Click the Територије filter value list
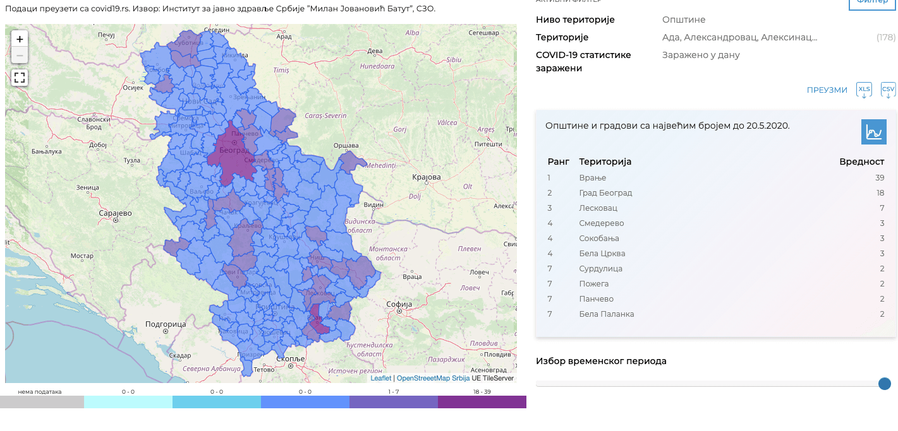Screen dimensions: 898x431 pos(739,37)
